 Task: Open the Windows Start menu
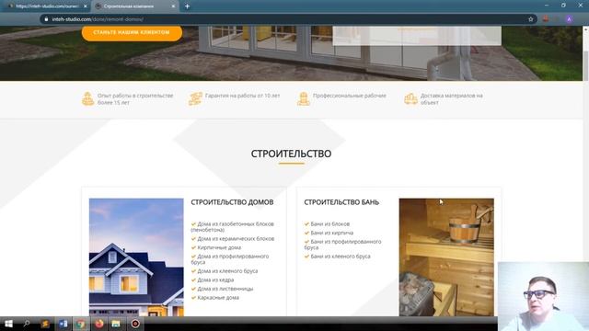8,324
